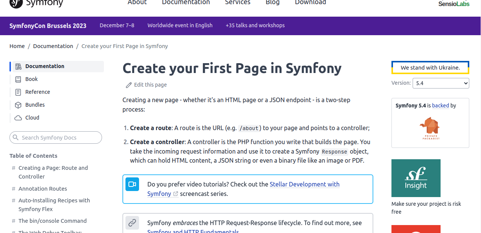Click the /about inline code
Image resolution: width=481 pixels, height=233 pixels.
[x=249, y=128]
